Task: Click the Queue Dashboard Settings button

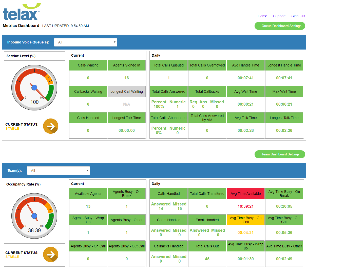Action: (x=280, y=26)
